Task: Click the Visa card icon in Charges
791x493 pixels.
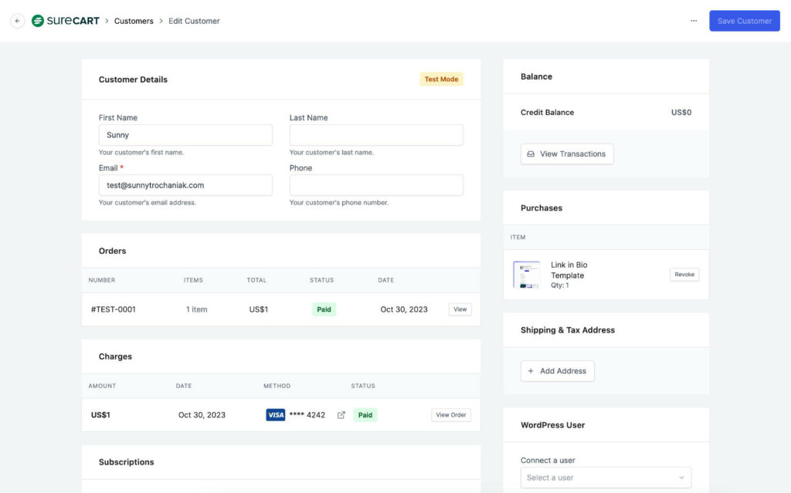Action: tap(275, 414)
